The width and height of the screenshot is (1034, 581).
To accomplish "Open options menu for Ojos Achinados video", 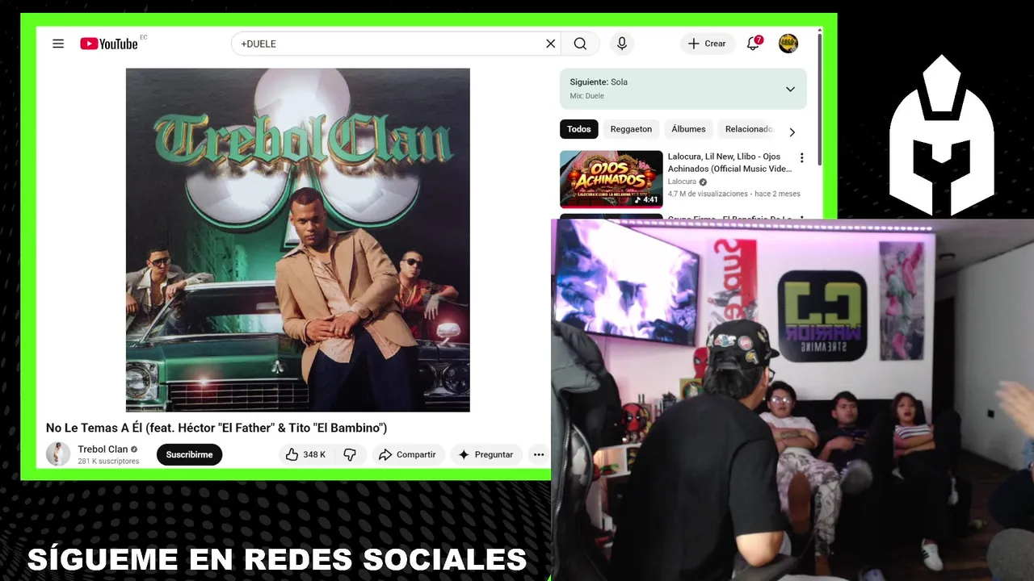I will pos(801,158).
